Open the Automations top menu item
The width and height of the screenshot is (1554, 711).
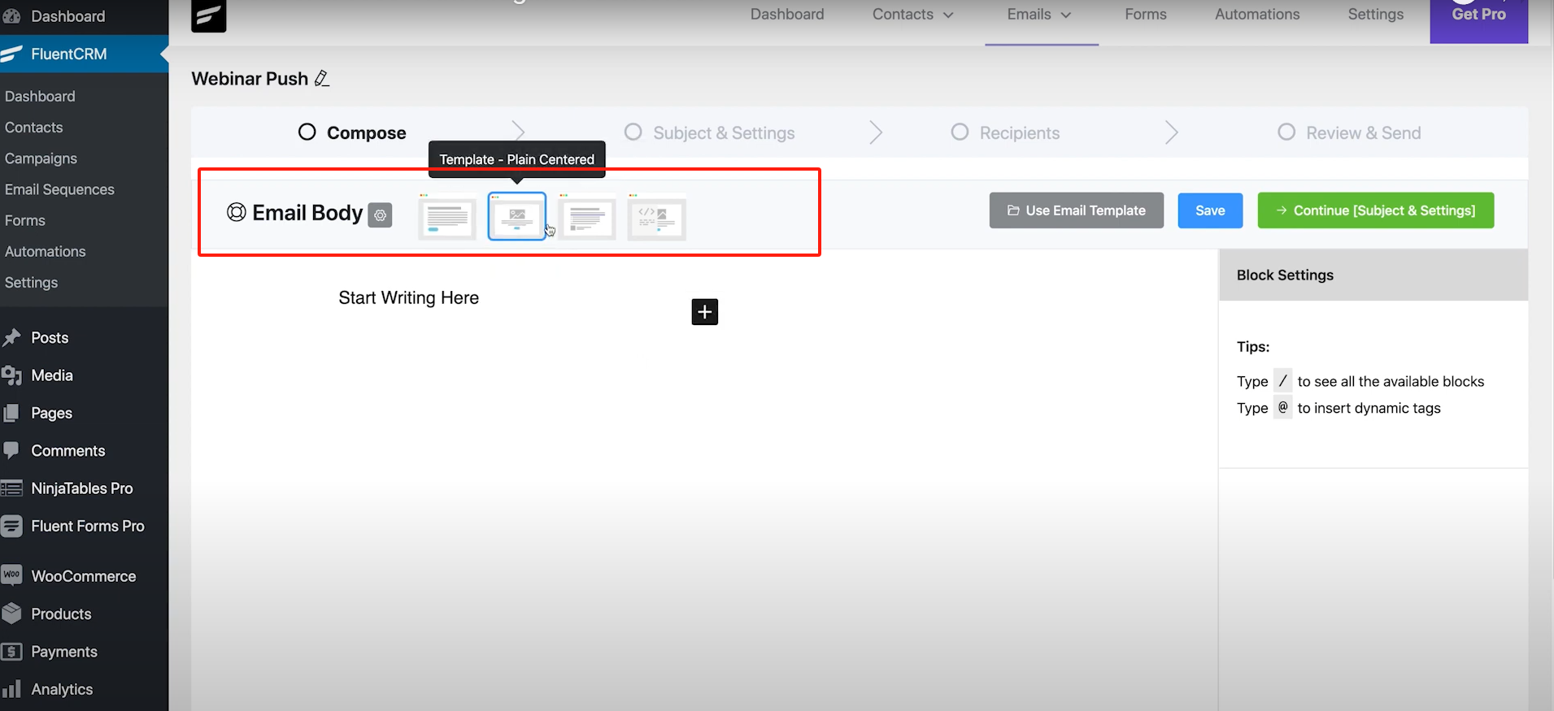click(1256, 15)
